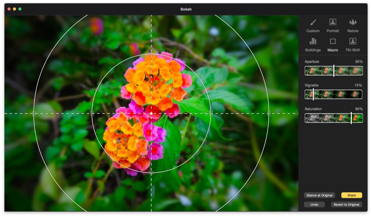This screenshot has width=372, height=217.
Task: Select the Custom brush preset icon
Action: (313, 23)
